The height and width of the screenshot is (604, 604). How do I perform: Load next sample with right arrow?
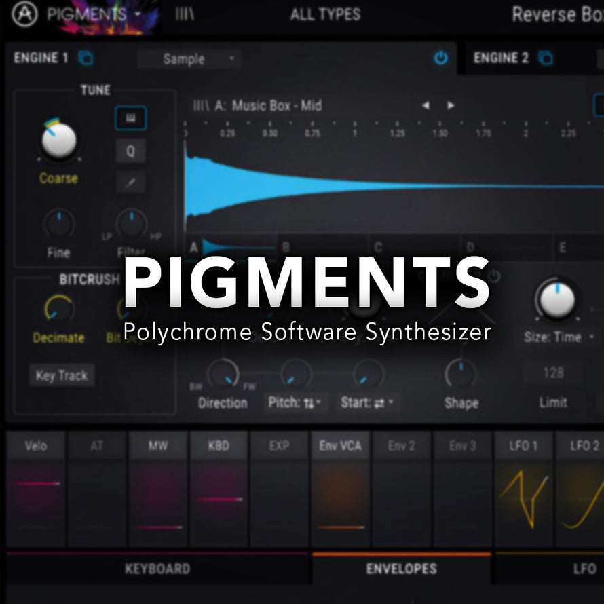click(451, 105)
